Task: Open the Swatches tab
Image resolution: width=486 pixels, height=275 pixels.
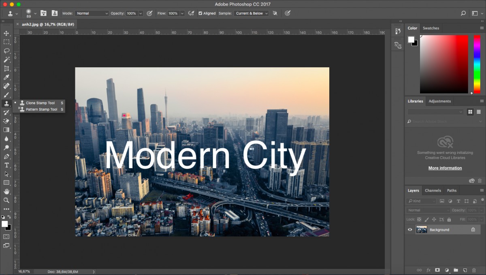Action: (x=431, y=28)
